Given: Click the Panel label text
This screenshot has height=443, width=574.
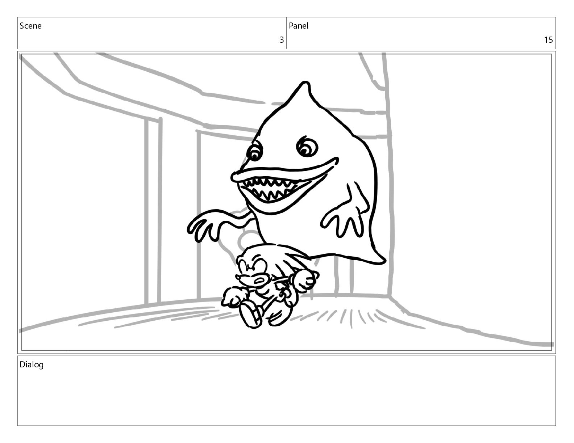Looking at the screenshot, I should coord(299,26).
